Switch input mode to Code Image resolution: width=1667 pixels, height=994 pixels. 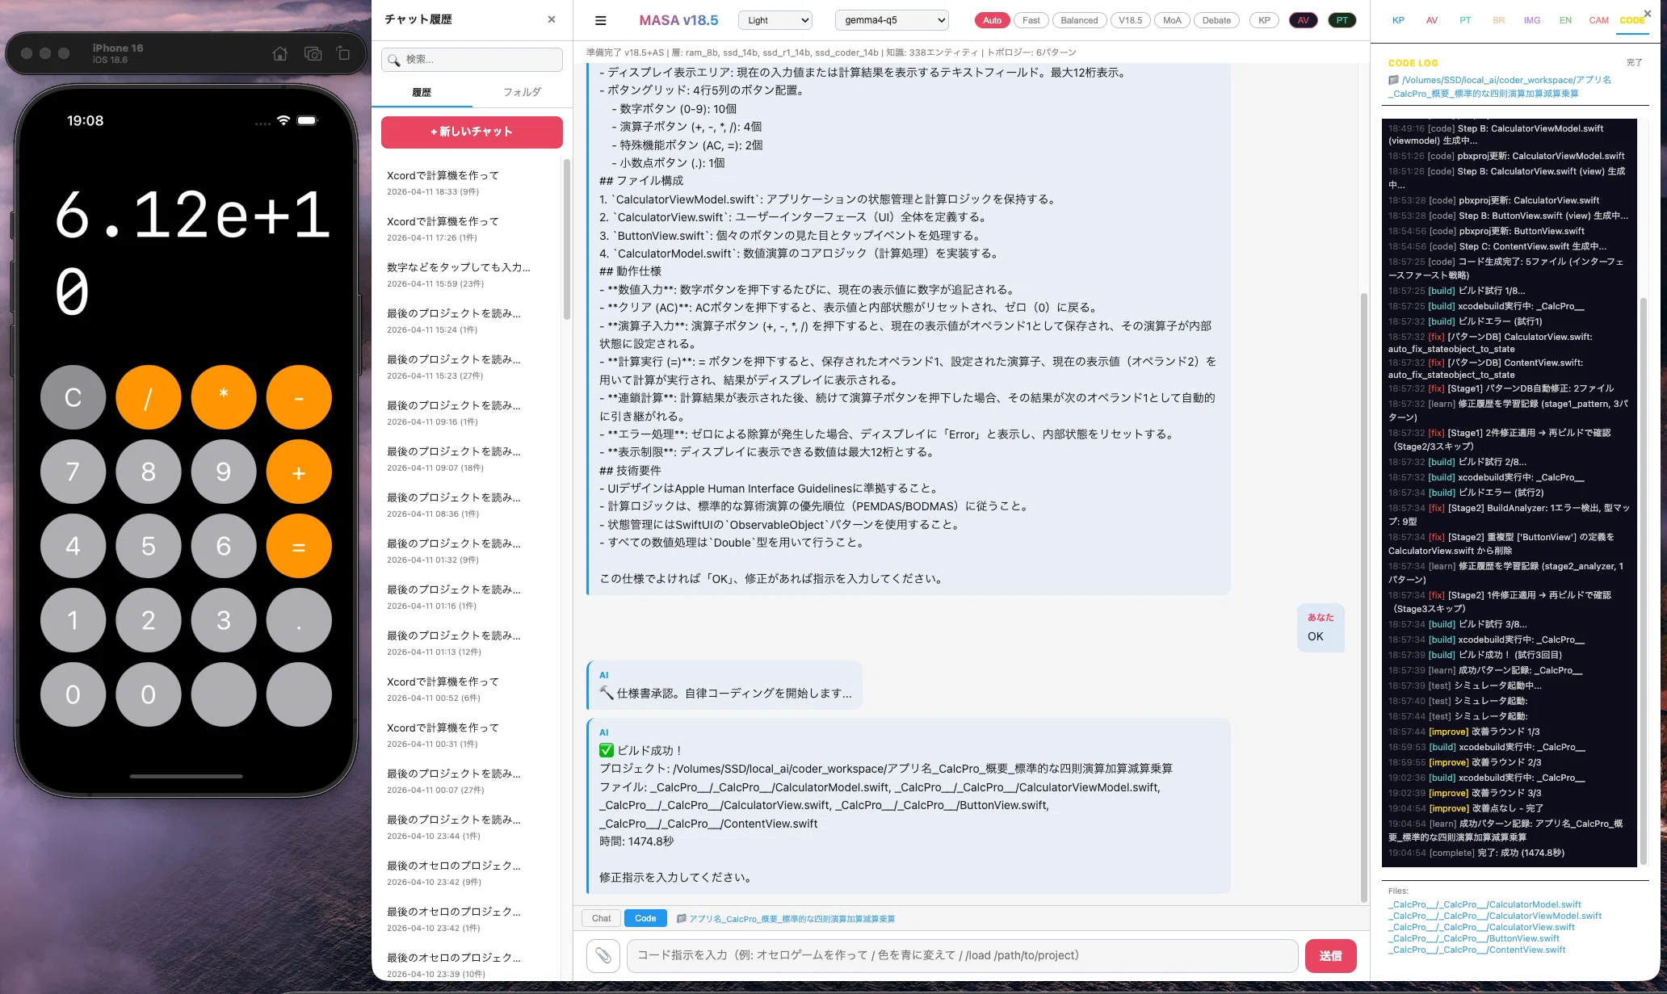[645, 918]
